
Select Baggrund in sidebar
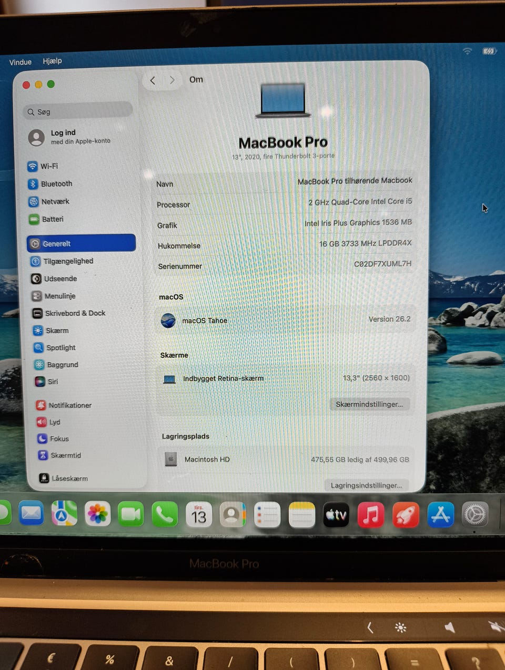tap(56, 365)
